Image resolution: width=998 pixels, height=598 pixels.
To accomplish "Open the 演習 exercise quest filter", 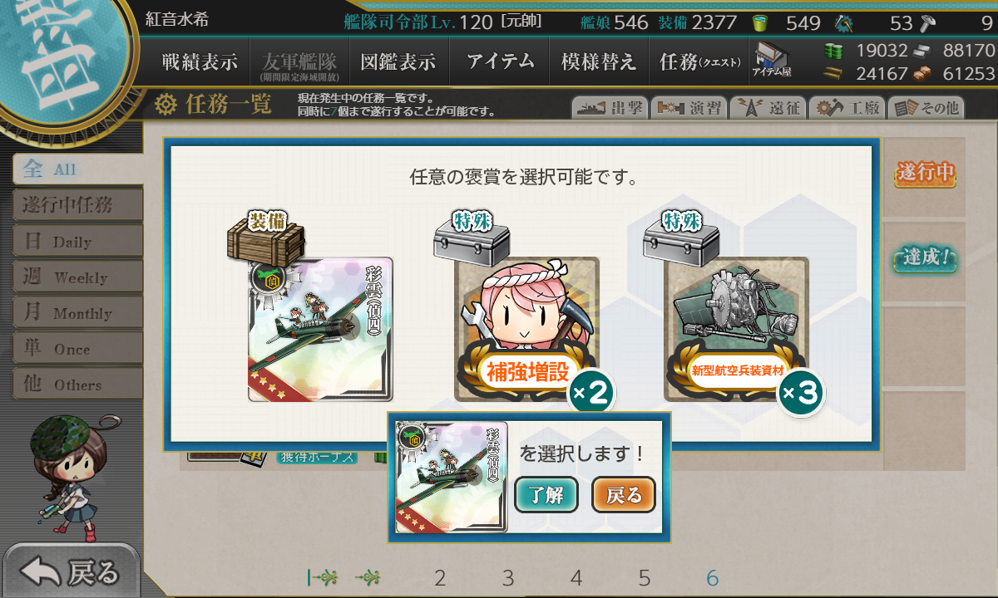I will pyautogui.click(x=688, y=108).
